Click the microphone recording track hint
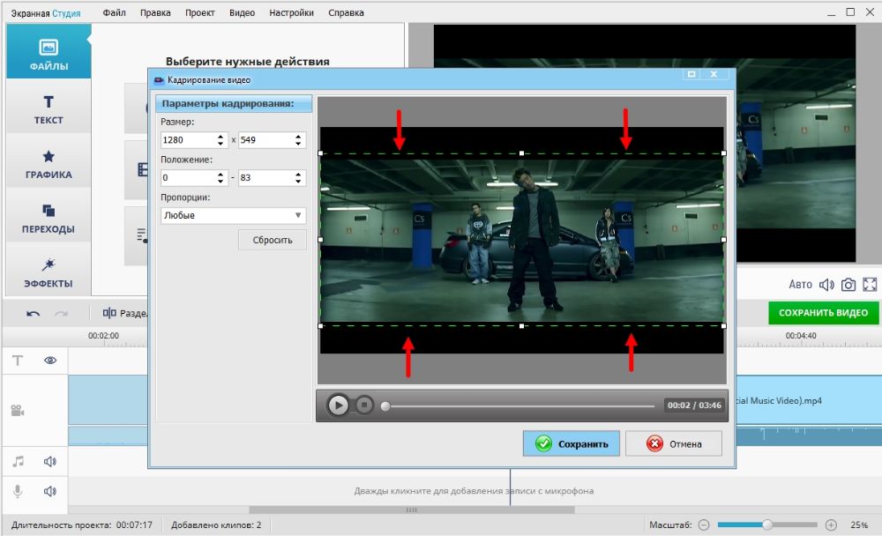This screenshot has width=882, height=536. point(474,491)
